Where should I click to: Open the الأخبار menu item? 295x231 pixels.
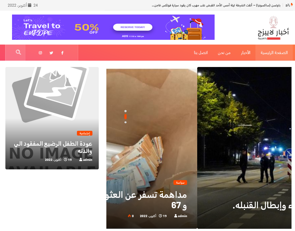pyautogui.click(x=246, y=52)
